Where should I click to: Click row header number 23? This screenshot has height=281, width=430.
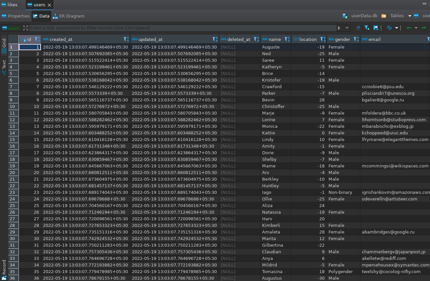(x=13, y=192)
